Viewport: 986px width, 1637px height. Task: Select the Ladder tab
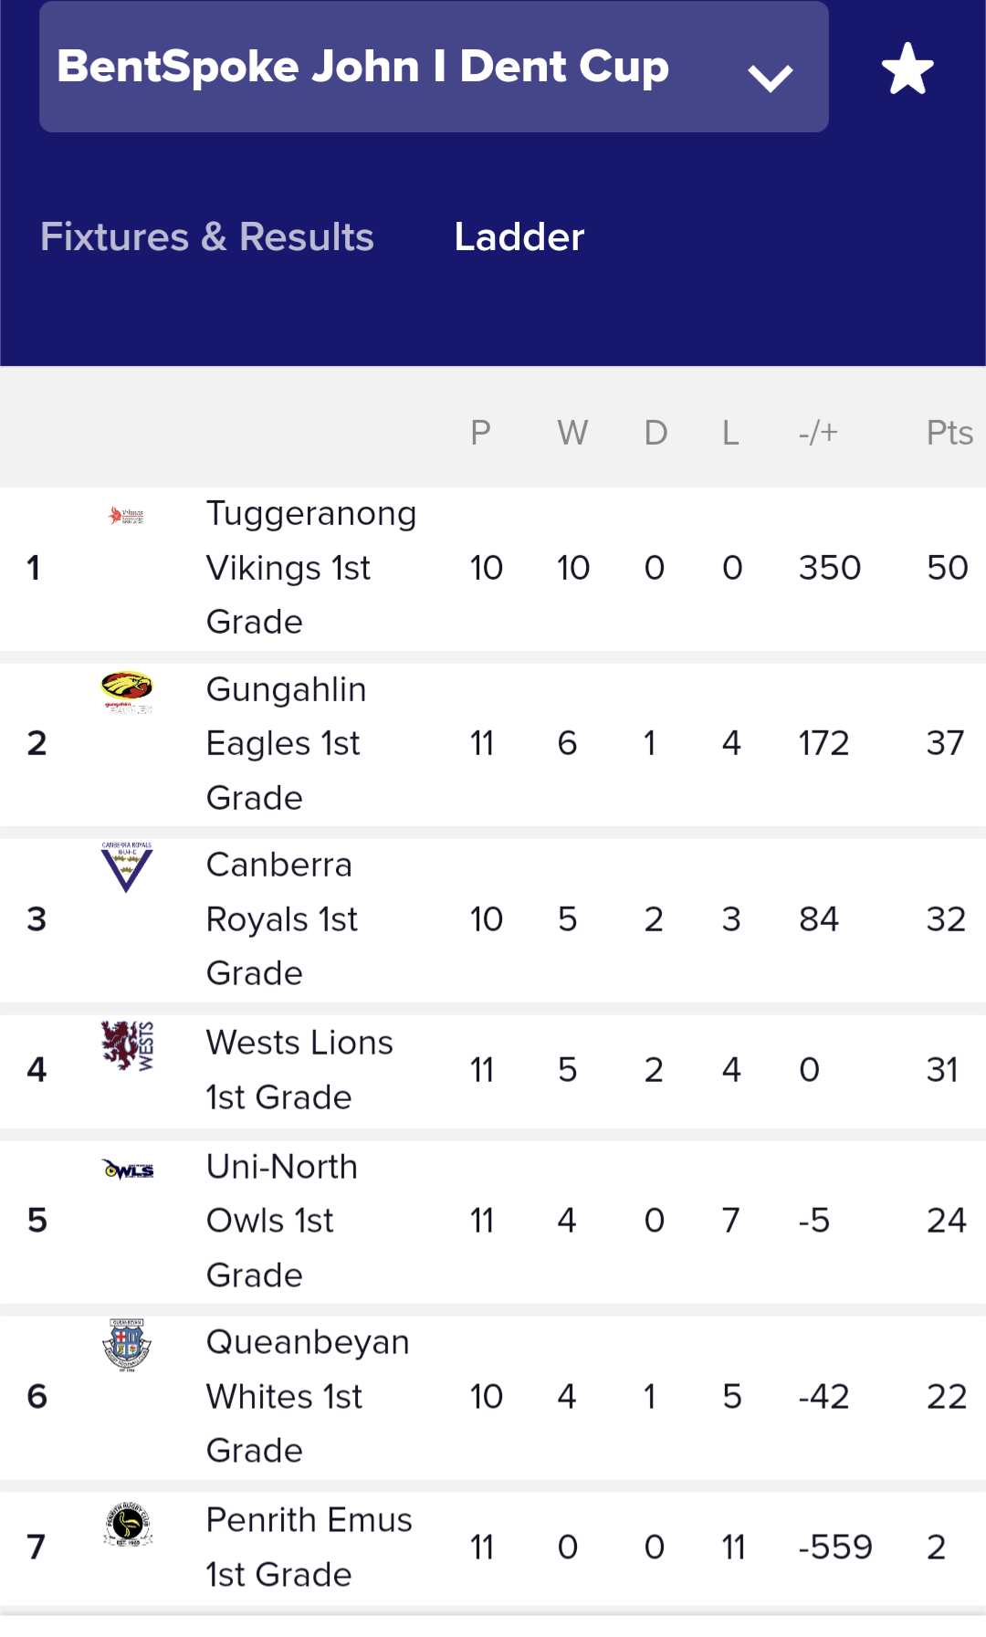coord(519,237)
